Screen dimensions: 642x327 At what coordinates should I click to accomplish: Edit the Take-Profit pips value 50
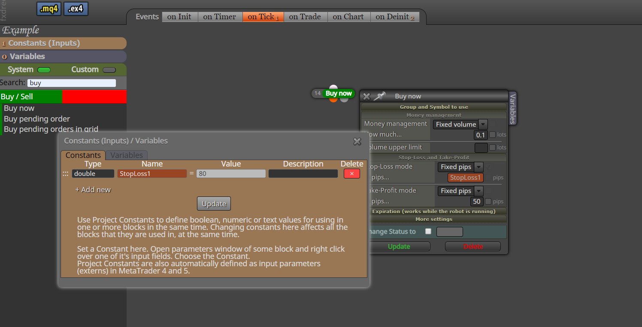(477, 202)
